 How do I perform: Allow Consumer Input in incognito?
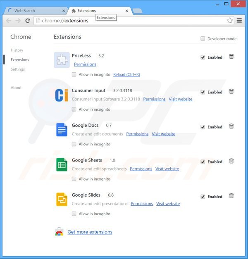(74, 109)
